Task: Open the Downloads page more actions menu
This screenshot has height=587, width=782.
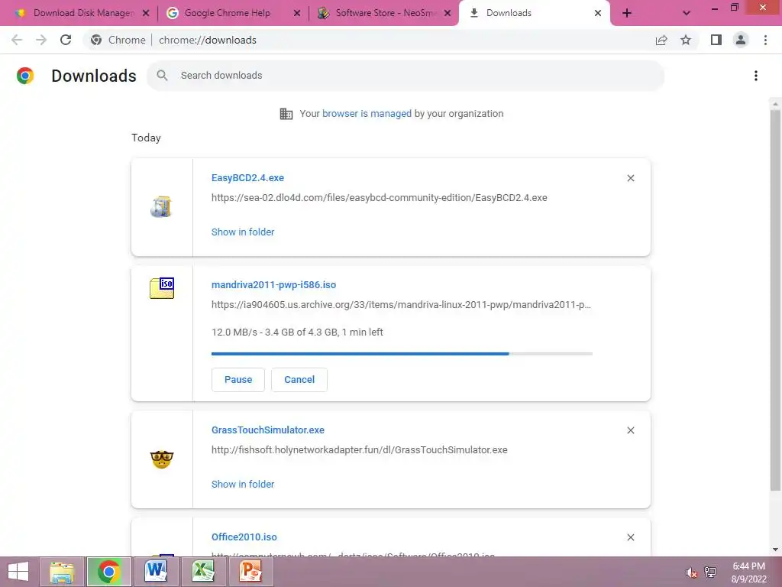Action: pyautogui.click(x=756, y=76)
